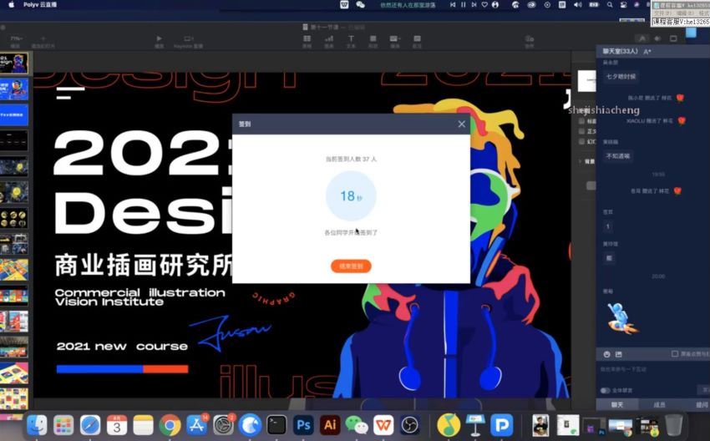
Task: Click the 不知道 chat message bubble
Action: (617, 155)
